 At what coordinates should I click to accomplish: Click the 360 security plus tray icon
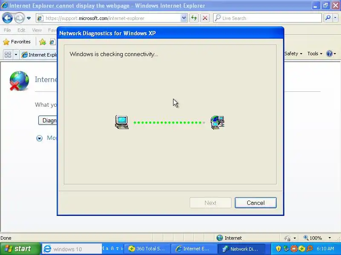pos(302,249)
